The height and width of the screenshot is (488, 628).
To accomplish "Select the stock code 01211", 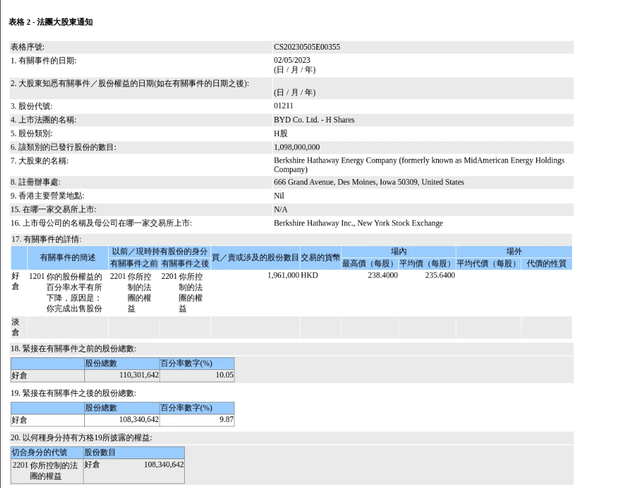I will click(284, 106).
